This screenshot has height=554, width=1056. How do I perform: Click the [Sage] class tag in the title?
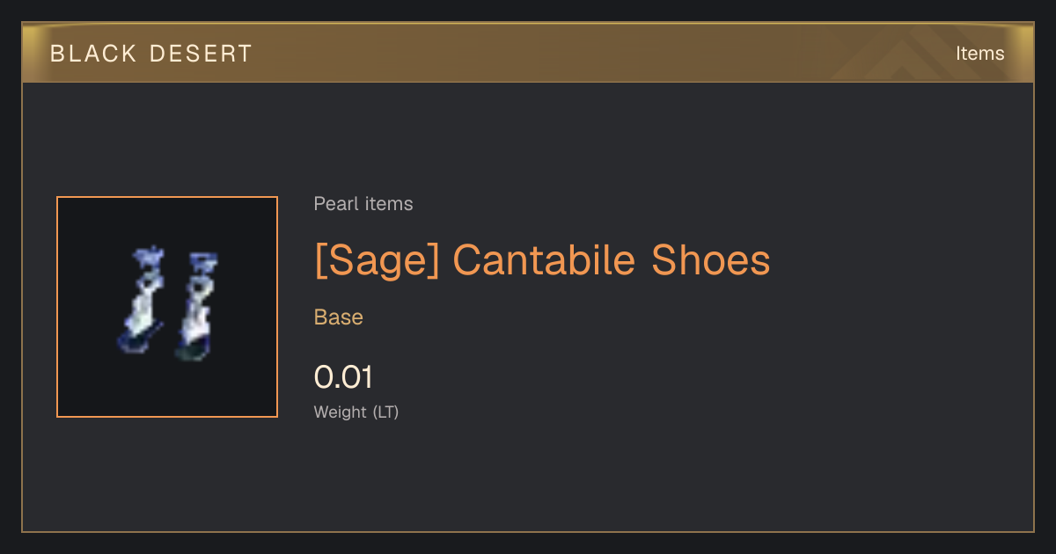coord(377,260)
